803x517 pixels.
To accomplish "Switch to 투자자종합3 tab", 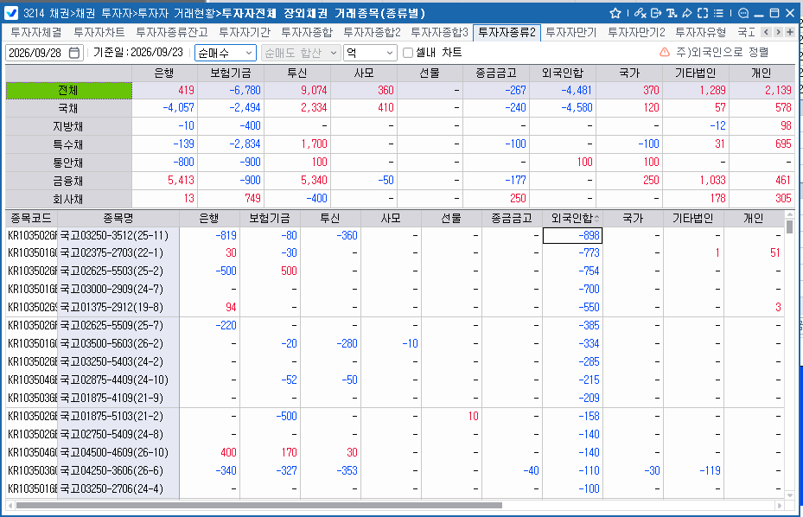I will (x=439, y=32).
